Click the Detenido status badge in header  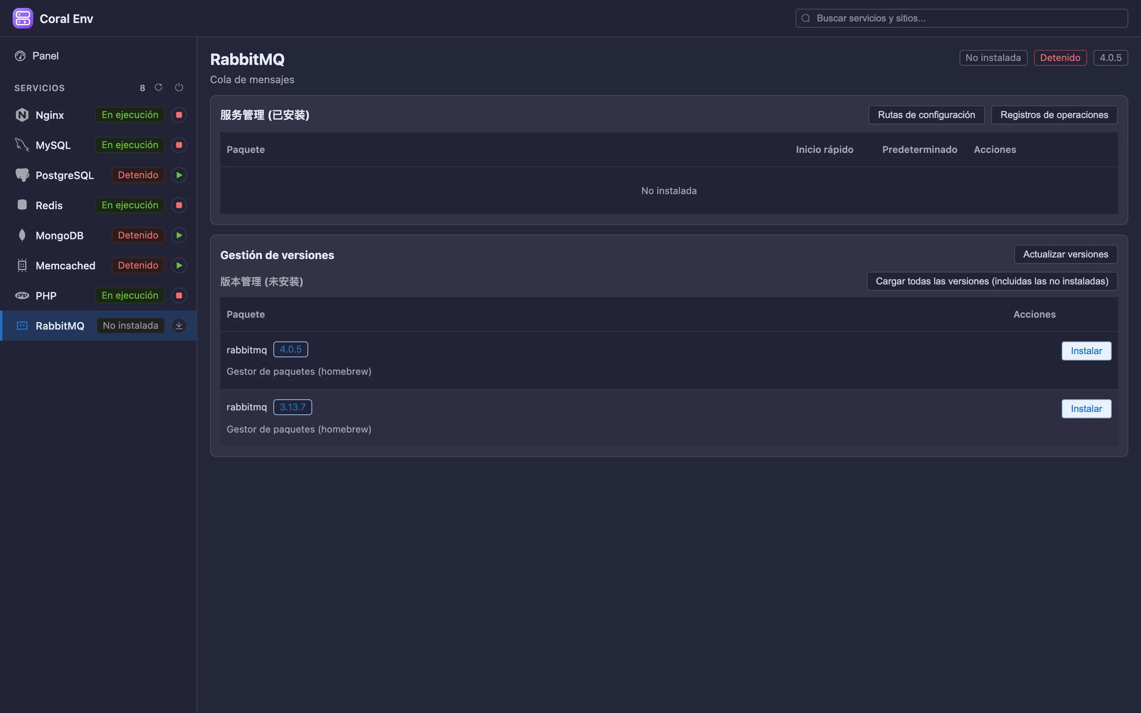(1060, 57)
